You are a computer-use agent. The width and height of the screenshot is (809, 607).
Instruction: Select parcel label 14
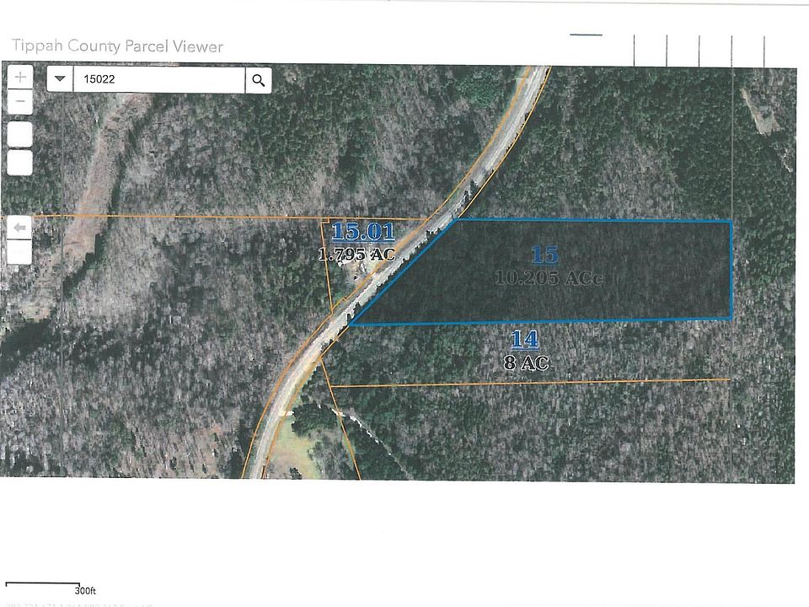[525, 340]
